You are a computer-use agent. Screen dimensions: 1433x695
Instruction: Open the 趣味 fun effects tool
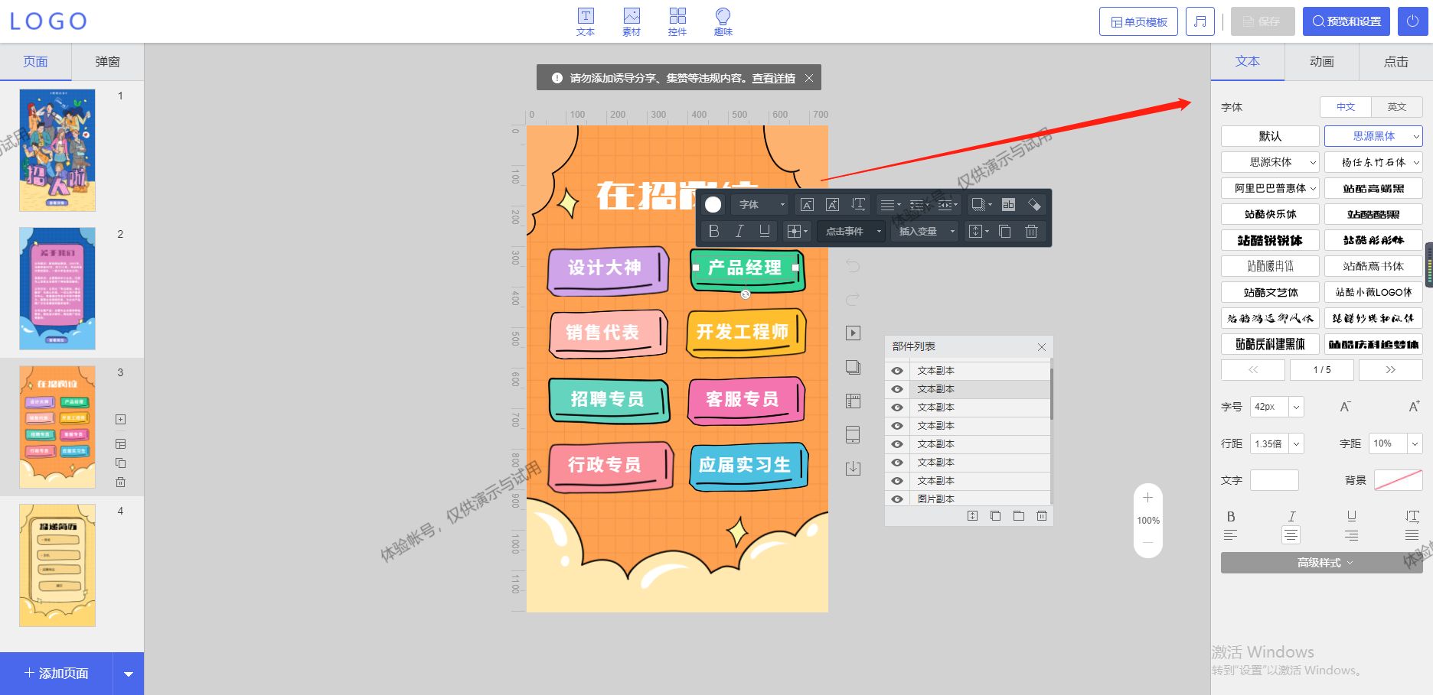click(723, 21)
